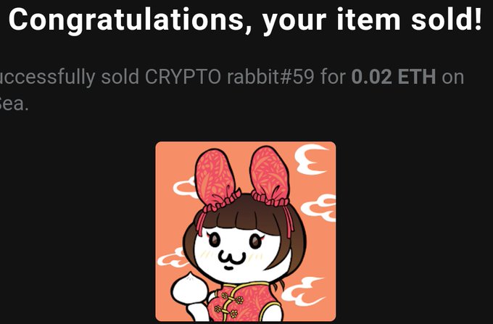This screenshot has width=493, height=324.
Task: Click the rabbit's right eye
Action: [255, 241]
